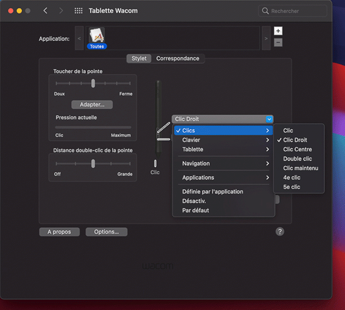Open the Options... dialog

[107, 232]
